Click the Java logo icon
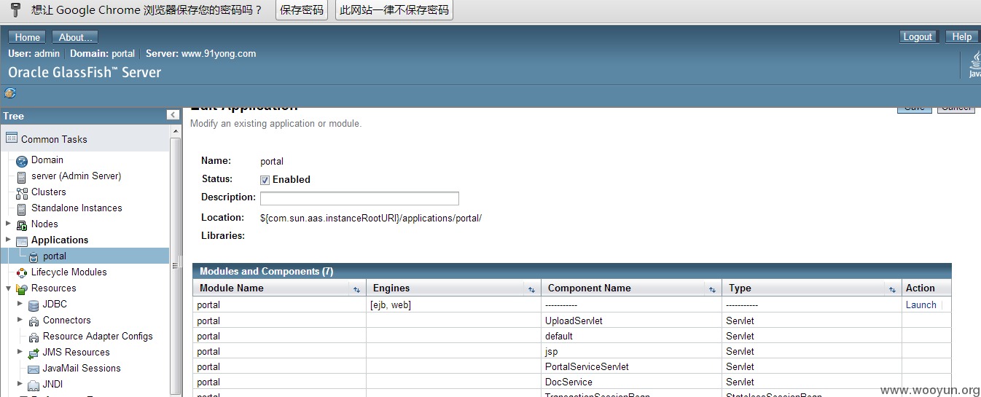The image size is (981, 397). (974, 65)
